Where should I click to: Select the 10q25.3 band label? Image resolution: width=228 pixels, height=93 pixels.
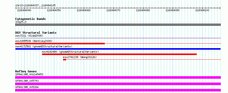21,22
